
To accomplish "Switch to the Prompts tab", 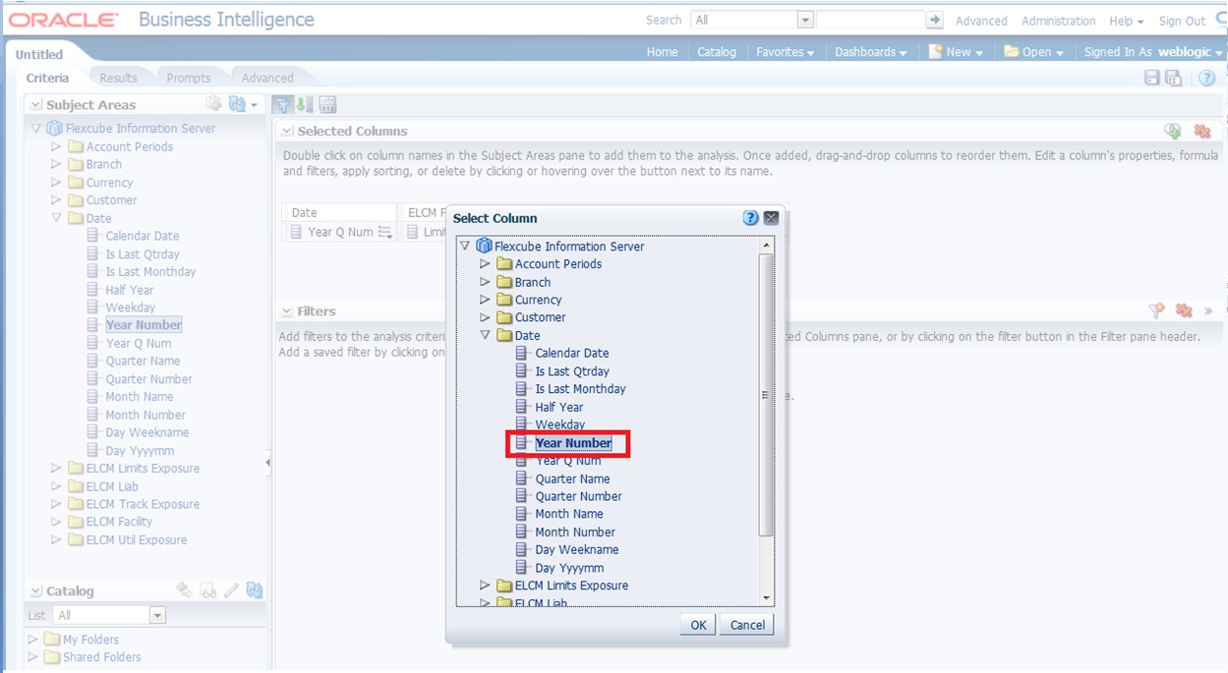I will coord(189,78).
